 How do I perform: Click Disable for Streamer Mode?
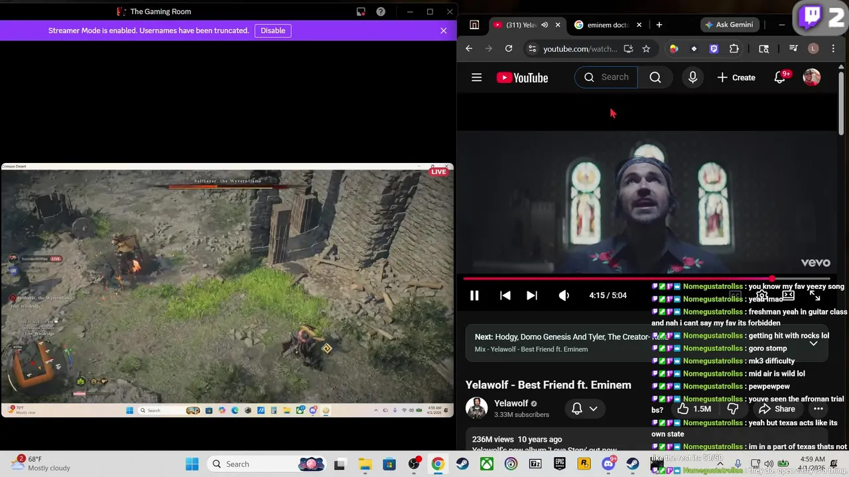(x=273, y=30)
